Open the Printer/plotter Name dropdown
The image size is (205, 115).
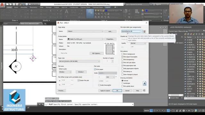pos(85,39)
